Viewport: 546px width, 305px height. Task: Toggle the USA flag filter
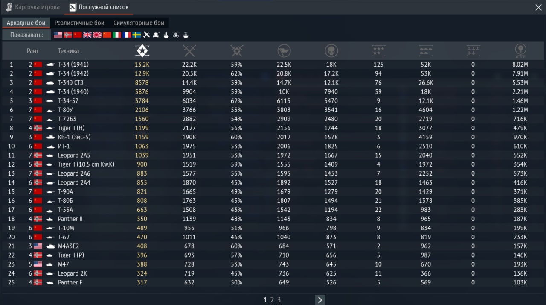[x=58, y=35]
